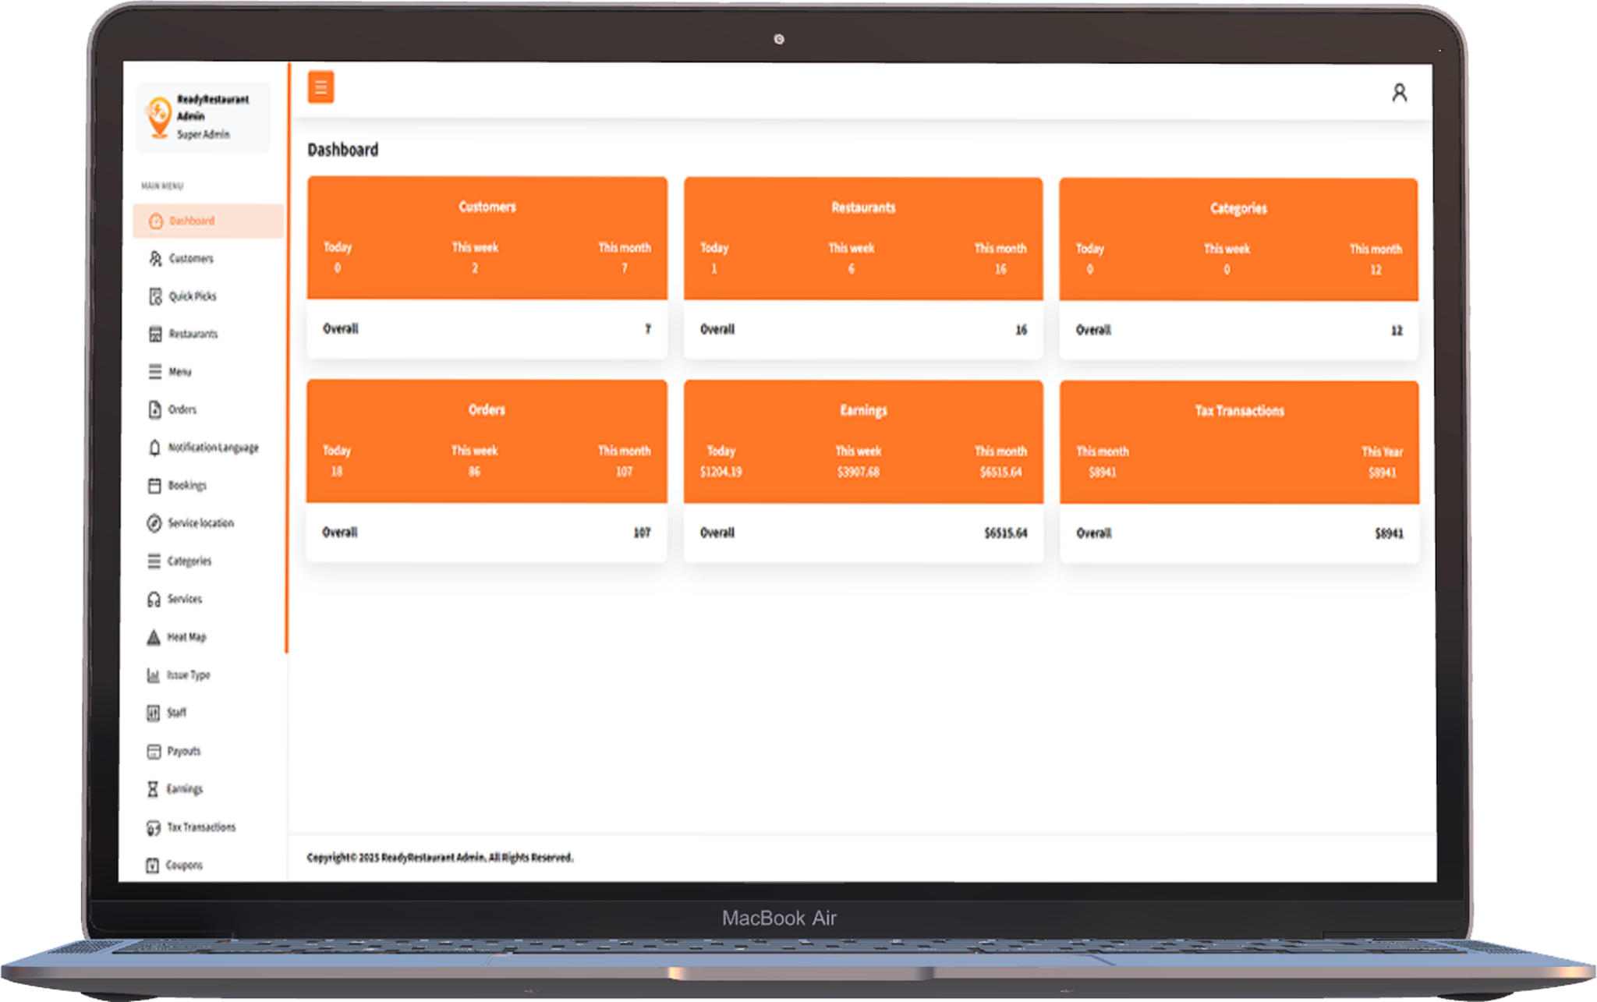
Task: Click the Bookings calendar icon
Action: (x=154, y=485)
